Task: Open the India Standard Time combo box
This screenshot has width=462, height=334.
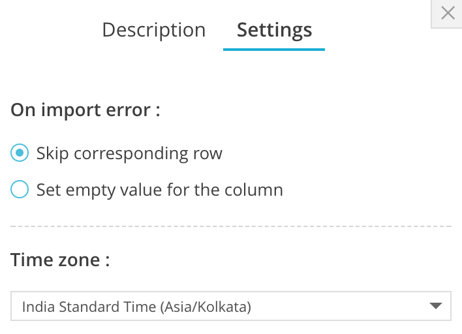Action: (x=222, y=306)
